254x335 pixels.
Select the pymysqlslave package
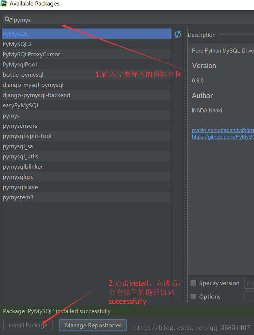tap(86, 187)
